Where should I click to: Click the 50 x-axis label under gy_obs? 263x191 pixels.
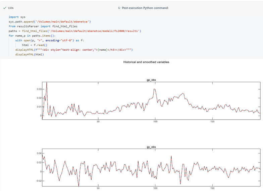[98, 188]
